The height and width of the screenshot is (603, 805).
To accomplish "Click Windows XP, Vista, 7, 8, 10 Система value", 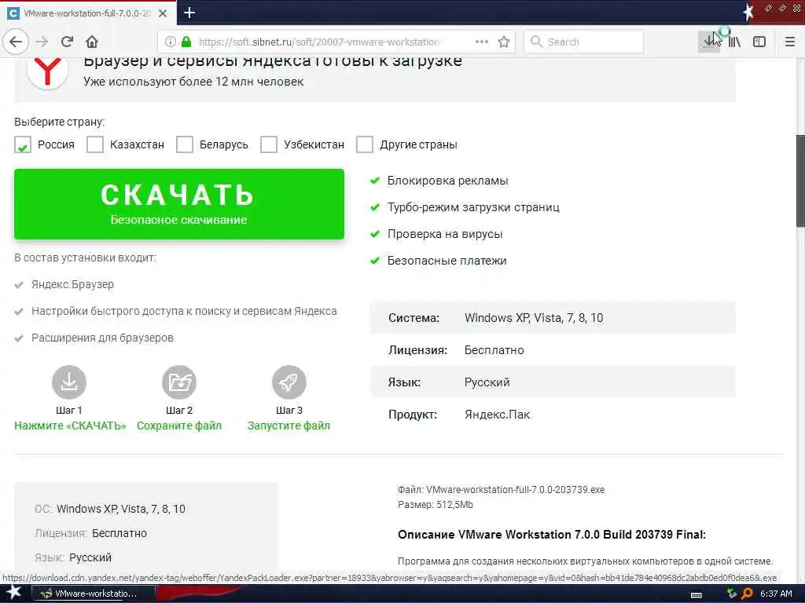I will pyautogui.click(x=534, y=318).
